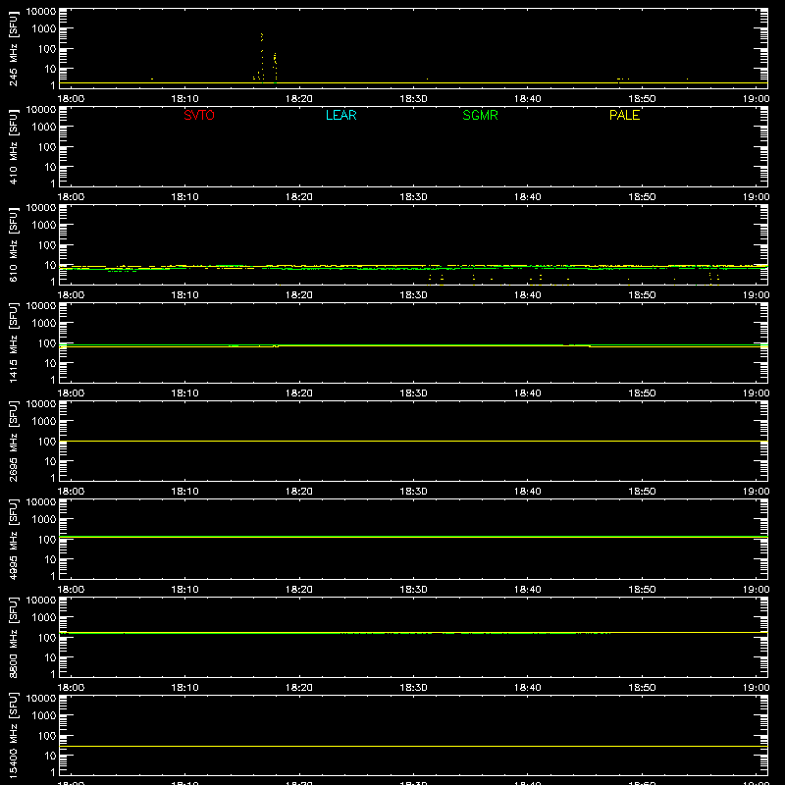This screenshot has height=785, width=785.
Task: Click the green flux trace in 4995 MHz panel
Action: [413, 537]
